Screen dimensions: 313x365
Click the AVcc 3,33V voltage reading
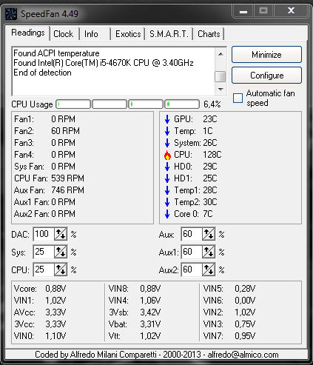pyautogui.click(x=40, y=312)
